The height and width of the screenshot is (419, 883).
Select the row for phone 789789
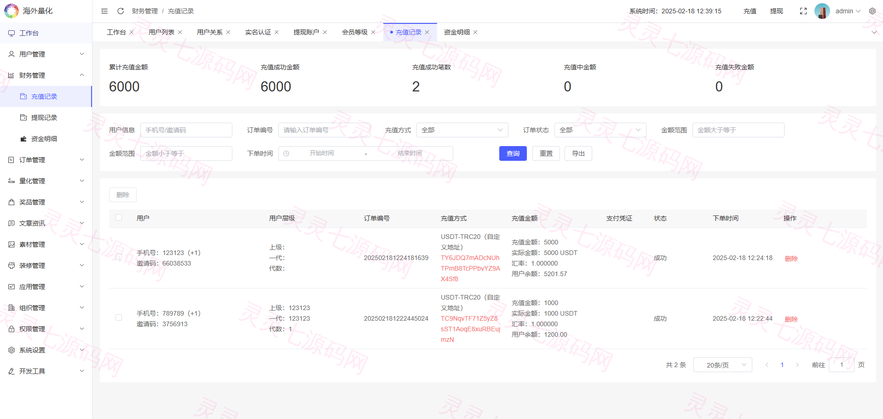(x=119, y=318)
